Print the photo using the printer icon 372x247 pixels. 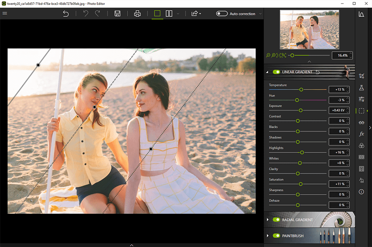pyautogui.click(x=137, y=14)
